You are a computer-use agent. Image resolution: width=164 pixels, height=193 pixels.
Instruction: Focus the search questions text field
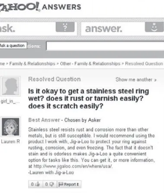pos(105,46)
